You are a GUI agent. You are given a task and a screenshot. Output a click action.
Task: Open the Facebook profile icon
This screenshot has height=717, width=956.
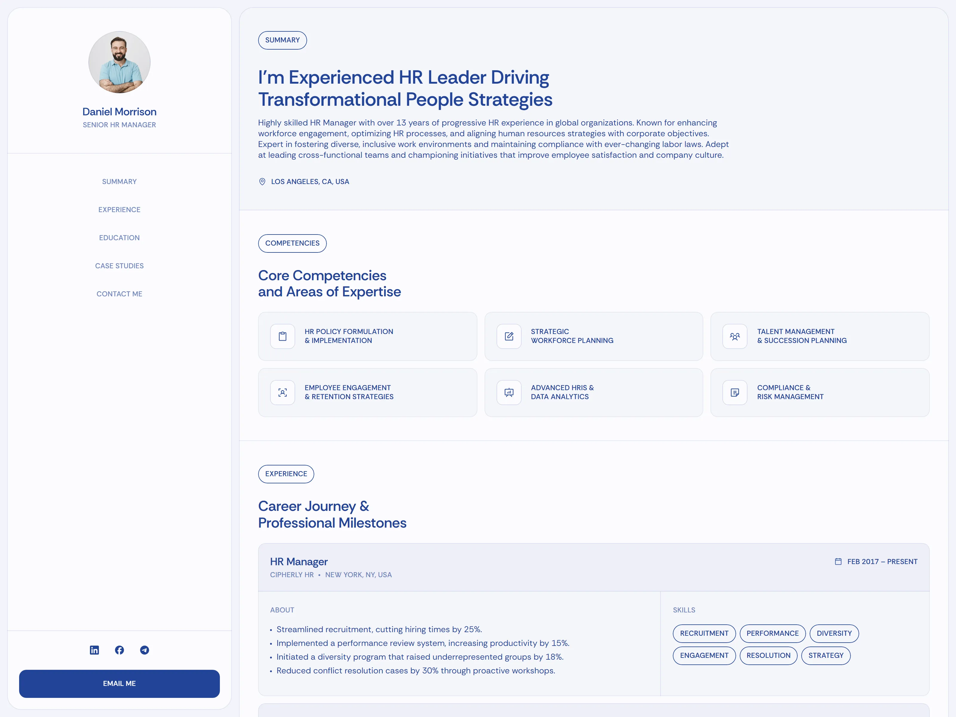(119, 650)
